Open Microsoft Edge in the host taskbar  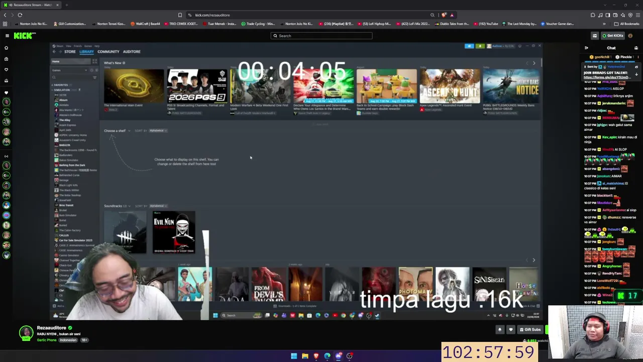(x=327, y=356)
